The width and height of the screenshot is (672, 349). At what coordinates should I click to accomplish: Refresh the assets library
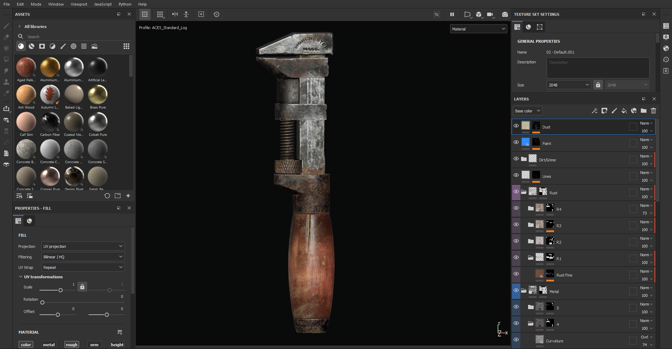tap(107, 196)
